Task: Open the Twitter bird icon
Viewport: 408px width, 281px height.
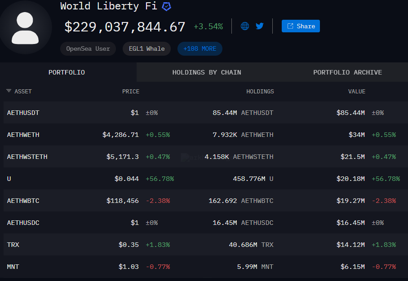Action: (260, 26)
